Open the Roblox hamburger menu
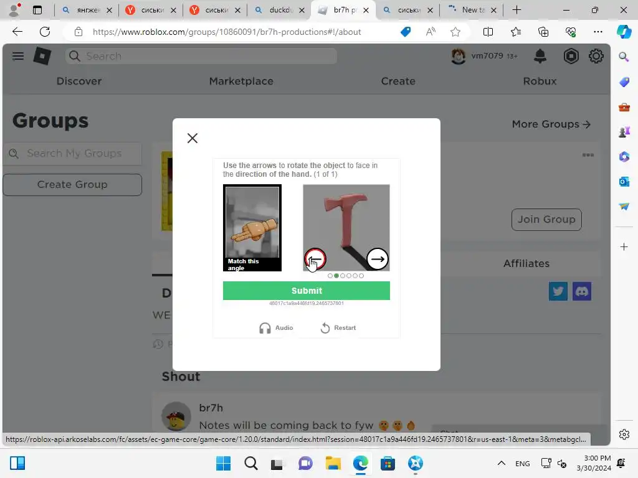Image resolution: width=638 pixels, height=478 pixels. point(18,56)
